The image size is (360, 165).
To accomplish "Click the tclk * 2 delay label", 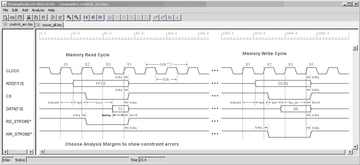I will [166, 65].
